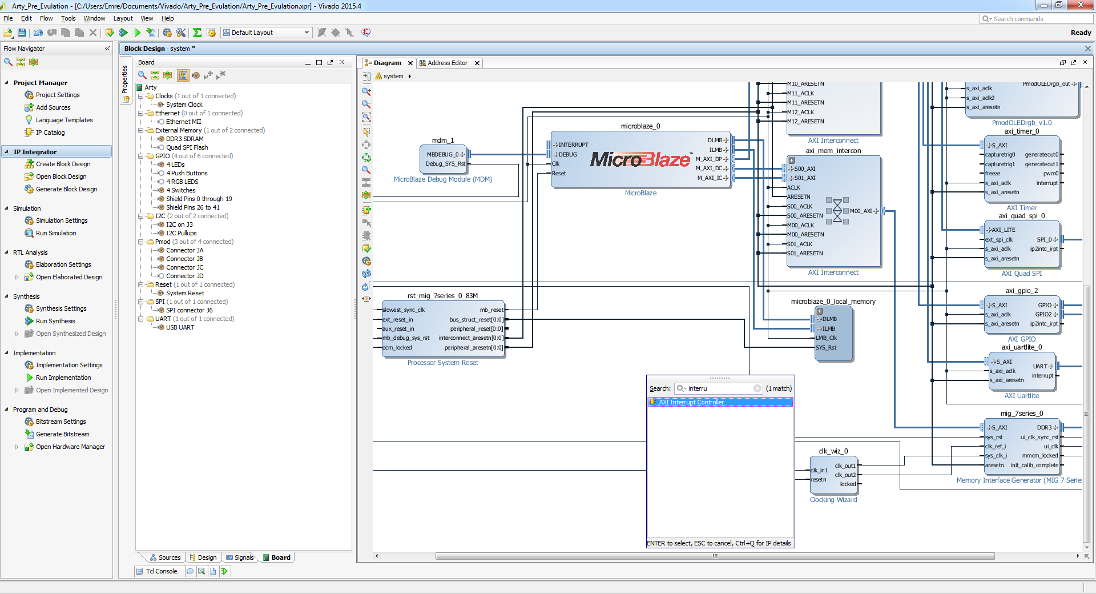
Task: Expand Open Elaborated Design in Flow Navigator
Action: [x=17, y=278]
